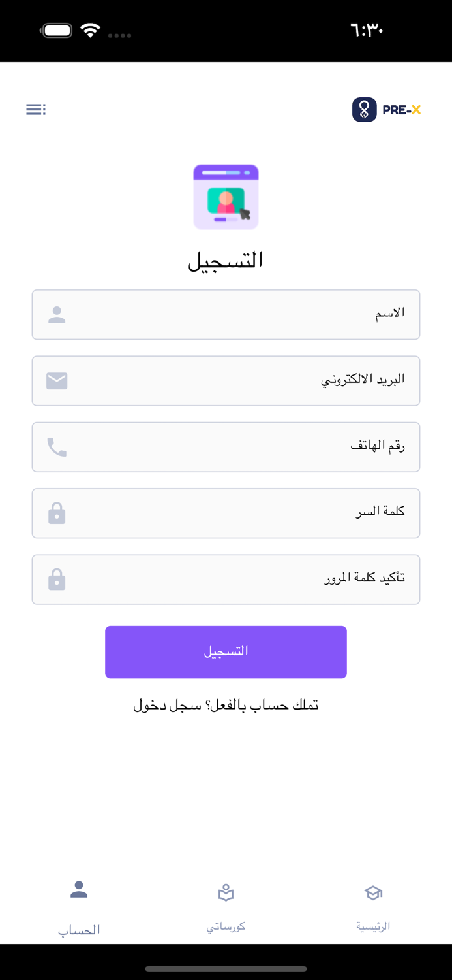This screenshot has height=980, width=452.
Task: Click the registration illustration image
Action: click(226, 197)
